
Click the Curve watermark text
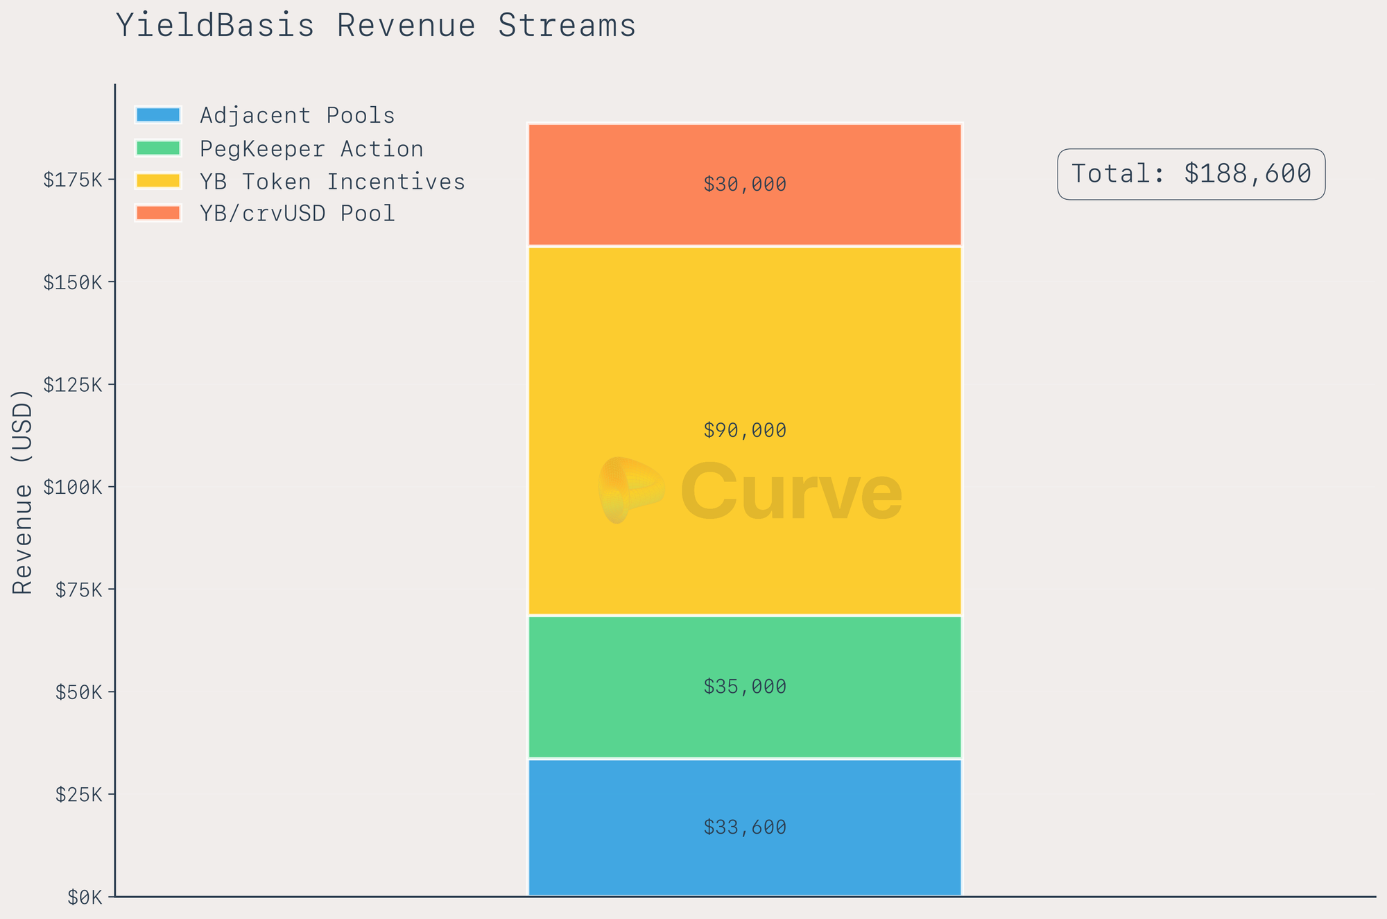tap(791, 492)
